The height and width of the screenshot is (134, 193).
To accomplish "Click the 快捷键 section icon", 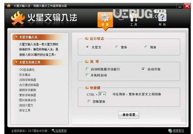I will point(87,88).
